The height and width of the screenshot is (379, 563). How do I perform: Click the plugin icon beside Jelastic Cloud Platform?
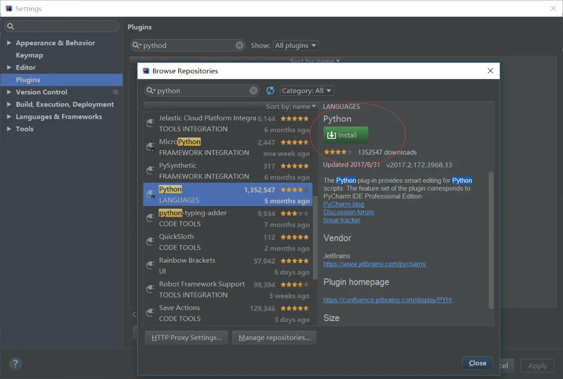click(x=150, y=123)
